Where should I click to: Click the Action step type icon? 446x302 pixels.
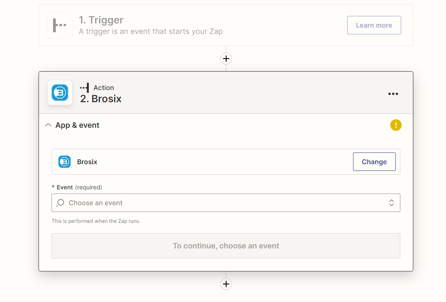[x=85, y=88]
